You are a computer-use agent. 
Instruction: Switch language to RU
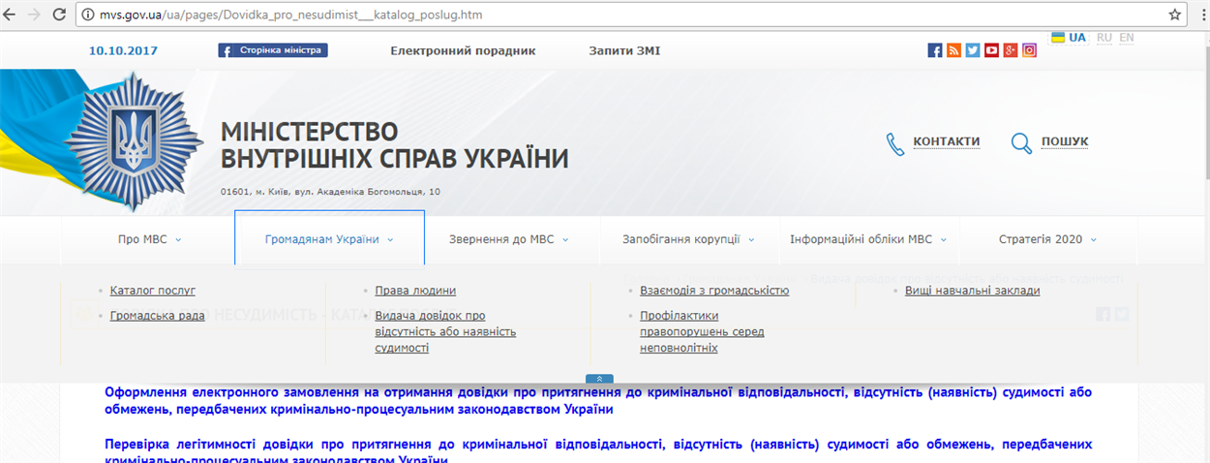1104,38
